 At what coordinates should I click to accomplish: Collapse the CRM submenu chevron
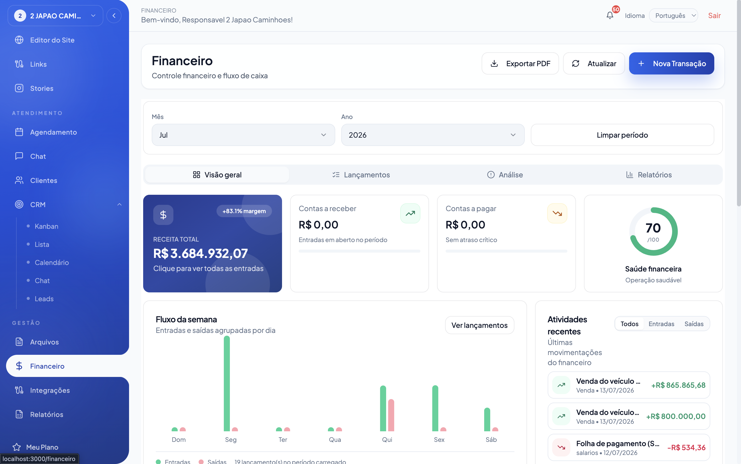point(119,205)
